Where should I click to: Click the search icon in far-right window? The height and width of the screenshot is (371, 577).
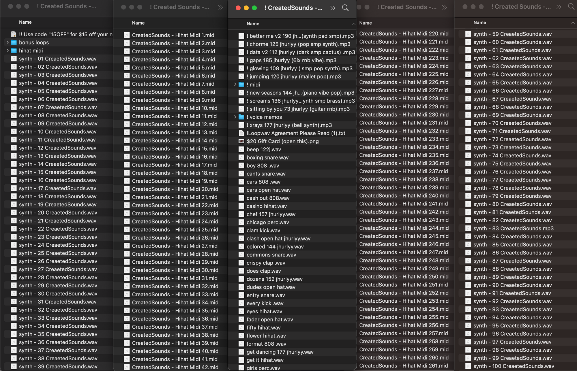click(571, 7)
